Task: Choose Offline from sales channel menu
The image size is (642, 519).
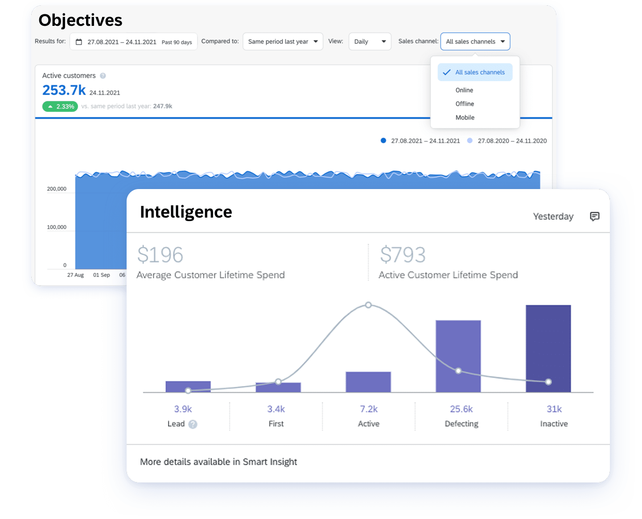Action: pos(465,104)
